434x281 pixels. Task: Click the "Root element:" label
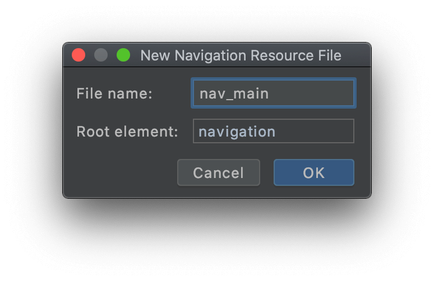coord(127,132)
